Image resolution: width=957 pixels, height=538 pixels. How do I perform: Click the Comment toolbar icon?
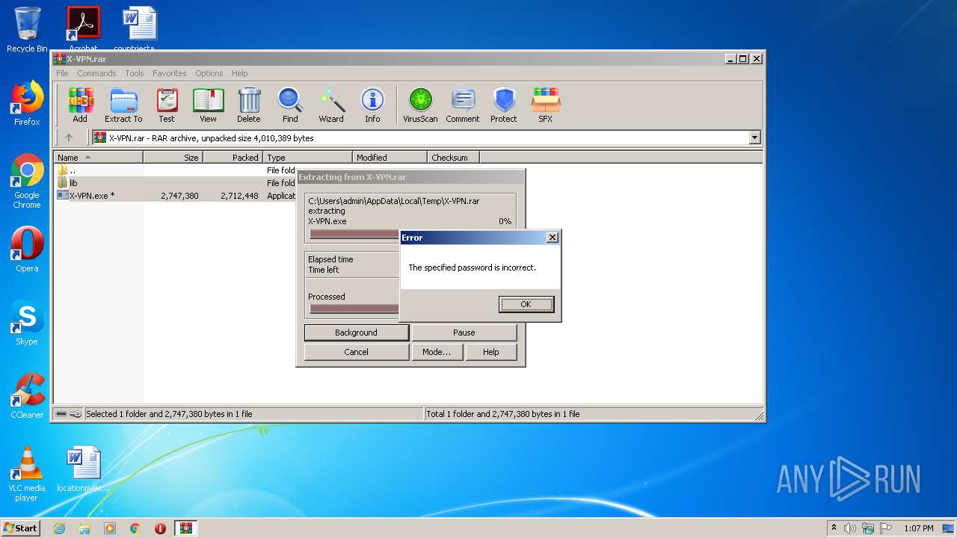[463, 105]
